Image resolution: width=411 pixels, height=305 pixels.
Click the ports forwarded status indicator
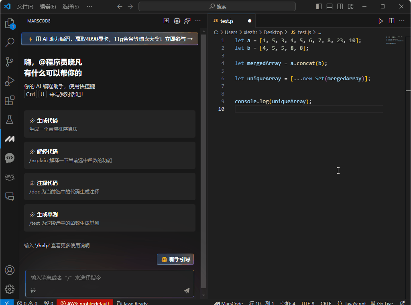pyautogui.click(x=49, y=303)
